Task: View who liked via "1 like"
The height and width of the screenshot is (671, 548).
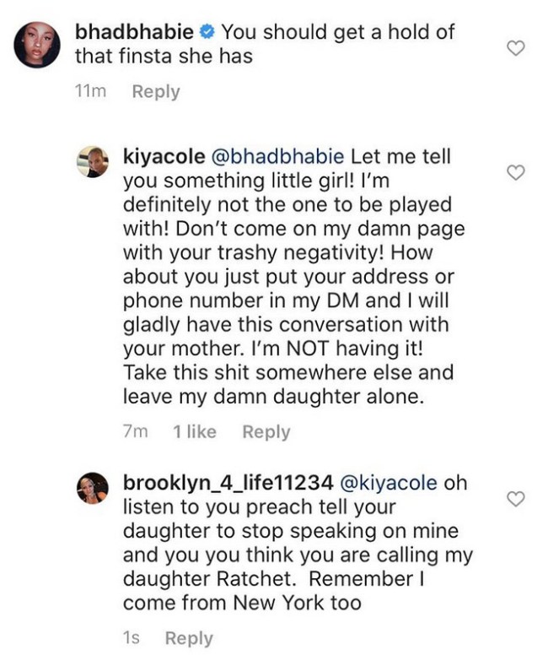Action: 194,431
